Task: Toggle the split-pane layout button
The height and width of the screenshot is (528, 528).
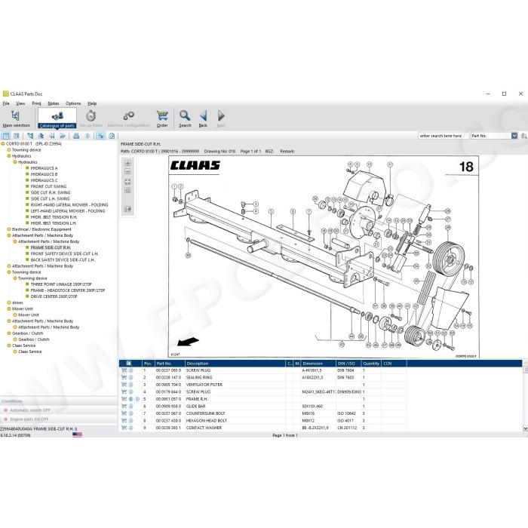Action: click(16, 136)
